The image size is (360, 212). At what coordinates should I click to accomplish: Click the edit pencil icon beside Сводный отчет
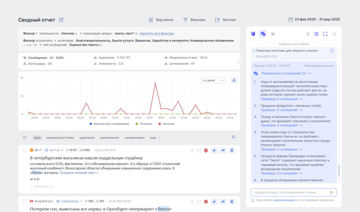[x=61, y=20]
